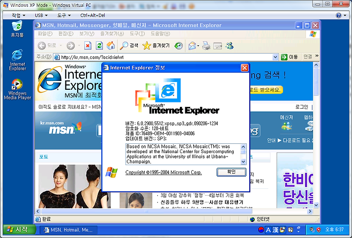Click the Copyright 1995-2004 Microsoft Corp. link
The width and height of the screenshot is (352, 238).
pos(163,172)
